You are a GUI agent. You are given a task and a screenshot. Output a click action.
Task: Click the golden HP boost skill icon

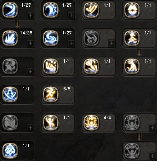(x=91, y=122)
